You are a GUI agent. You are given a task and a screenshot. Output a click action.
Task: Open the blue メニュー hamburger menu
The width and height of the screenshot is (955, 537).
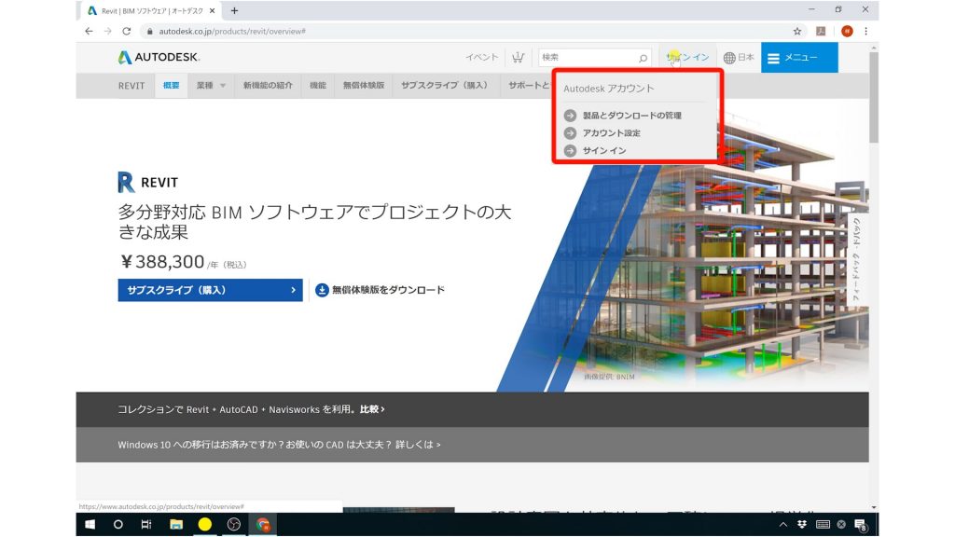tap(798, 56)
